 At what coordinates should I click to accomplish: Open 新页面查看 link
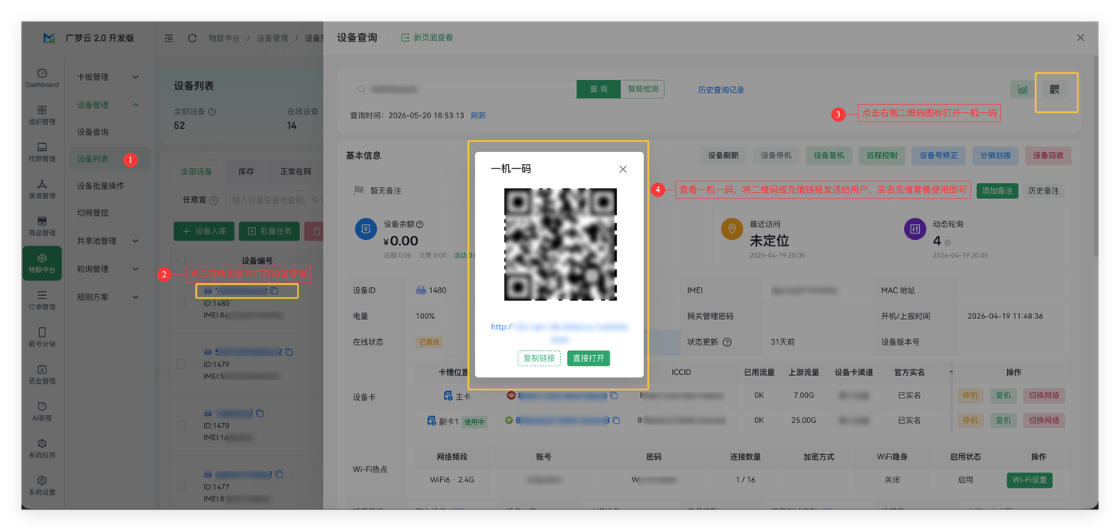pos(427,38)
